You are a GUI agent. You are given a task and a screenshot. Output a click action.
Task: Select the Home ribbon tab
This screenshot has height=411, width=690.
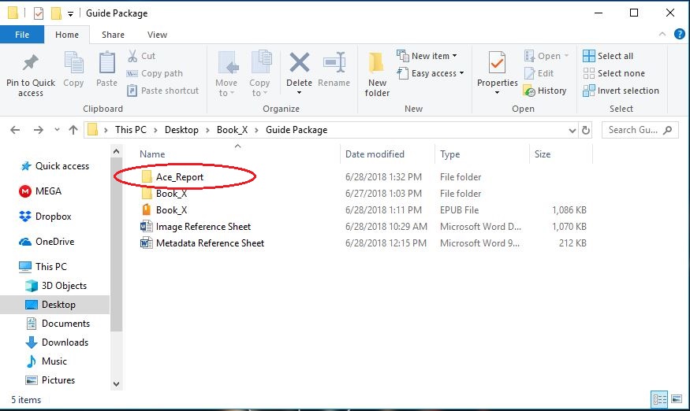[67, 35]
